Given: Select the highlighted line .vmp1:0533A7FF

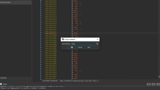Looking at the screenshot, I should [50, 33].
